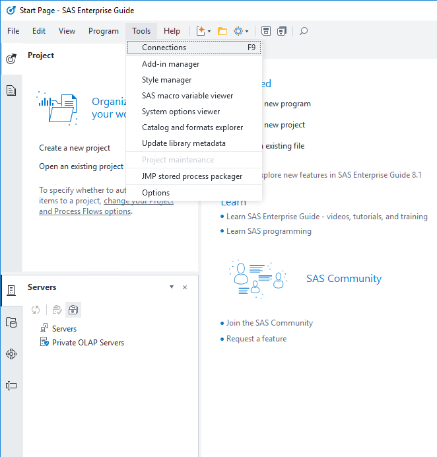This screenshot has width=437, height=457.
Task: Follow the Process Flows options link
Action: click(x=84, y=211)
